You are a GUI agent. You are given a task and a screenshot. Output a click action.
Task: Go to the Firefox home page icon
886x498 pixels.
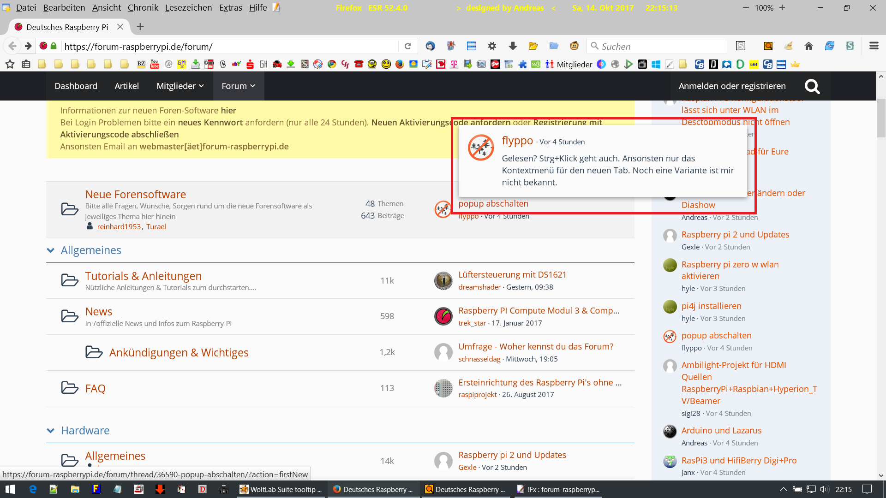[808, 46]
